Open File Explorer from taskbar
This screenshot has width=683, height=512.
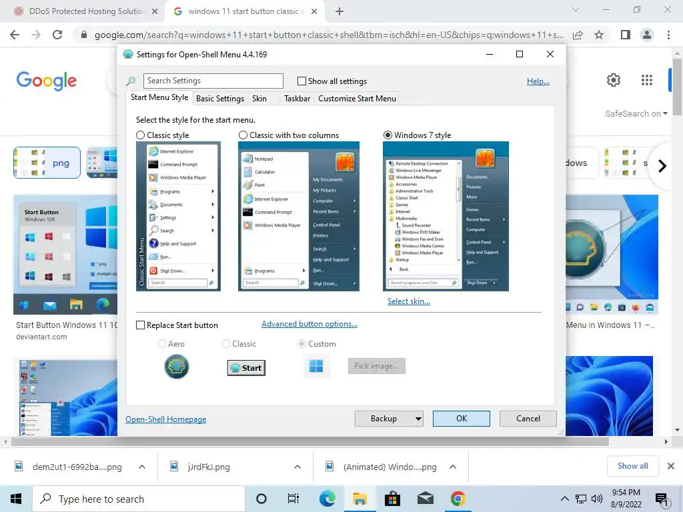point(360,499)
